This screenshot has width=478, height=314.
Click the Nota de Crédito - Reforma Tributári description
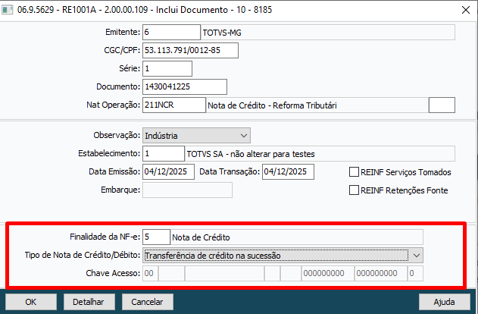tap(272, 105)
